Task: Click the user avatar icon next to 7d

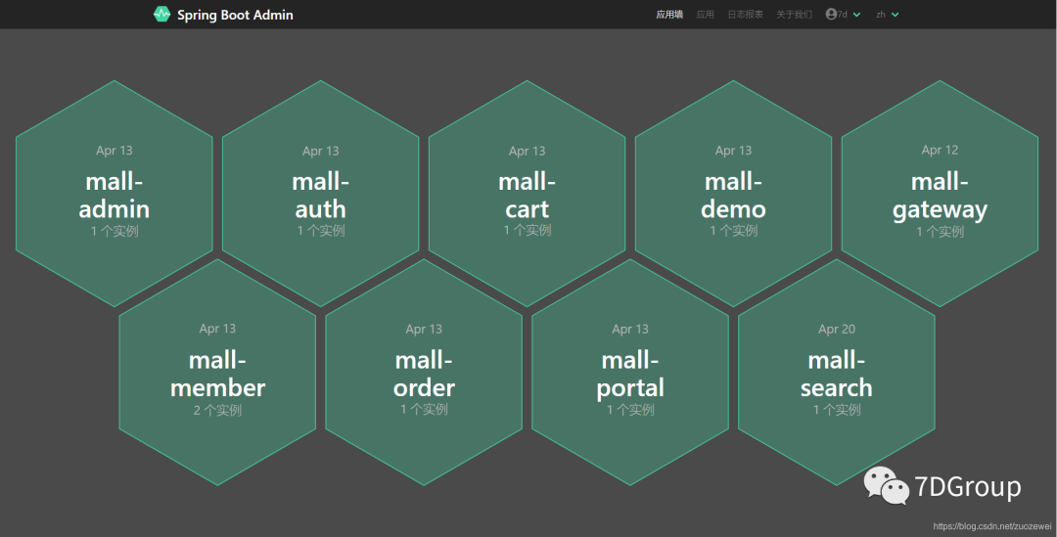Action: pos(831,14)
